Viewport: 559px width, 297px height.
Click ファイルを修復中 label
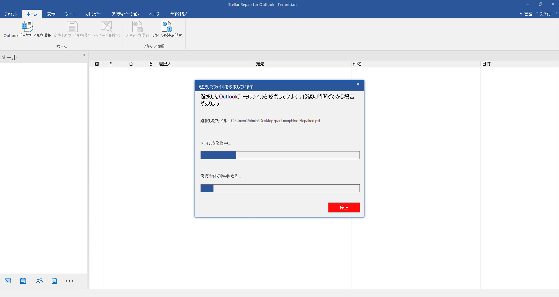pos(216,143)
